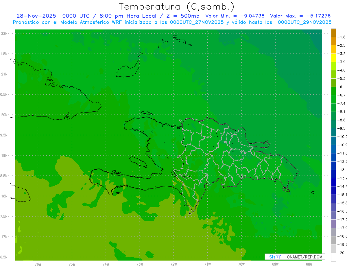The height and width of the screenshot is (268, 347).
Task: Click the '-20' colorbar value
Action: [342, 253]
